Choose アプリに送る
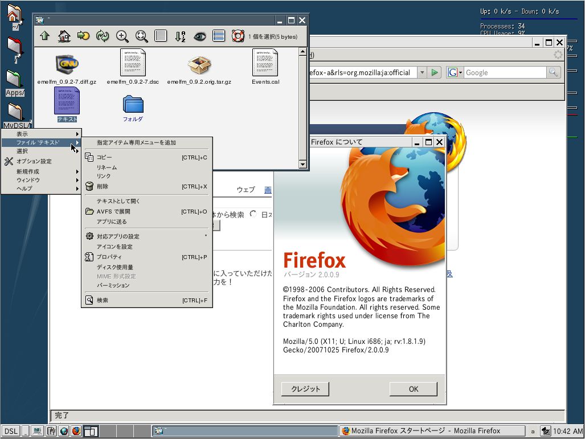The height and width of the screenshot is (439, 585). (146, 221)
